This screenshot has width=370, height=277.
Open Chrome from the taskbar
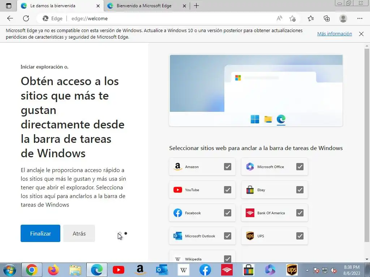click(32, 270)
